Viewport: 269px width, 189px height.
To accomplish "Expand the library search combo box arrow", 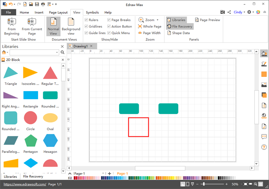I will [x=57, y=52].
